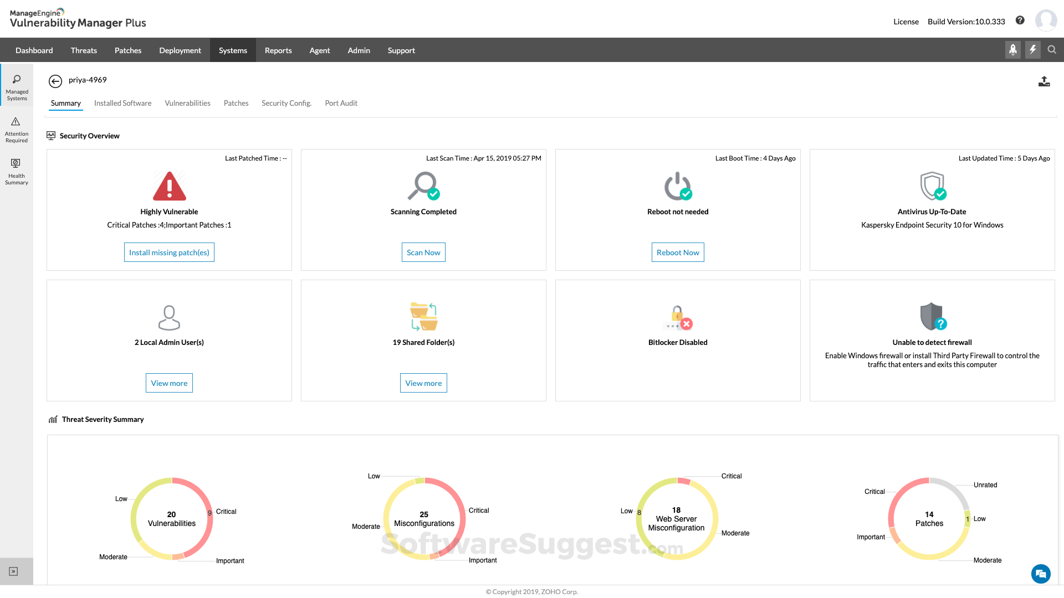Navigate to the Reports menu
Screen dimensions: 1064x598
click(x=278, y=50)
